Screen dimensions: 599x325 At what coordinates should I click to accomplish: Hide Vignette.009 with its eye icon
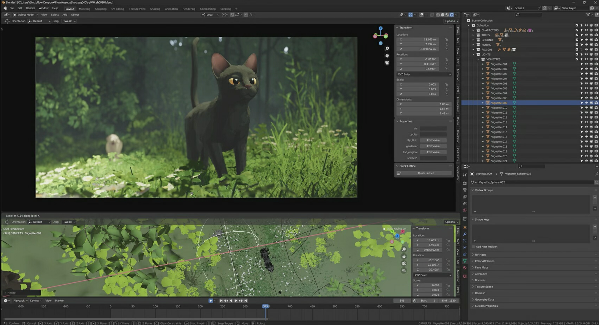586,103
